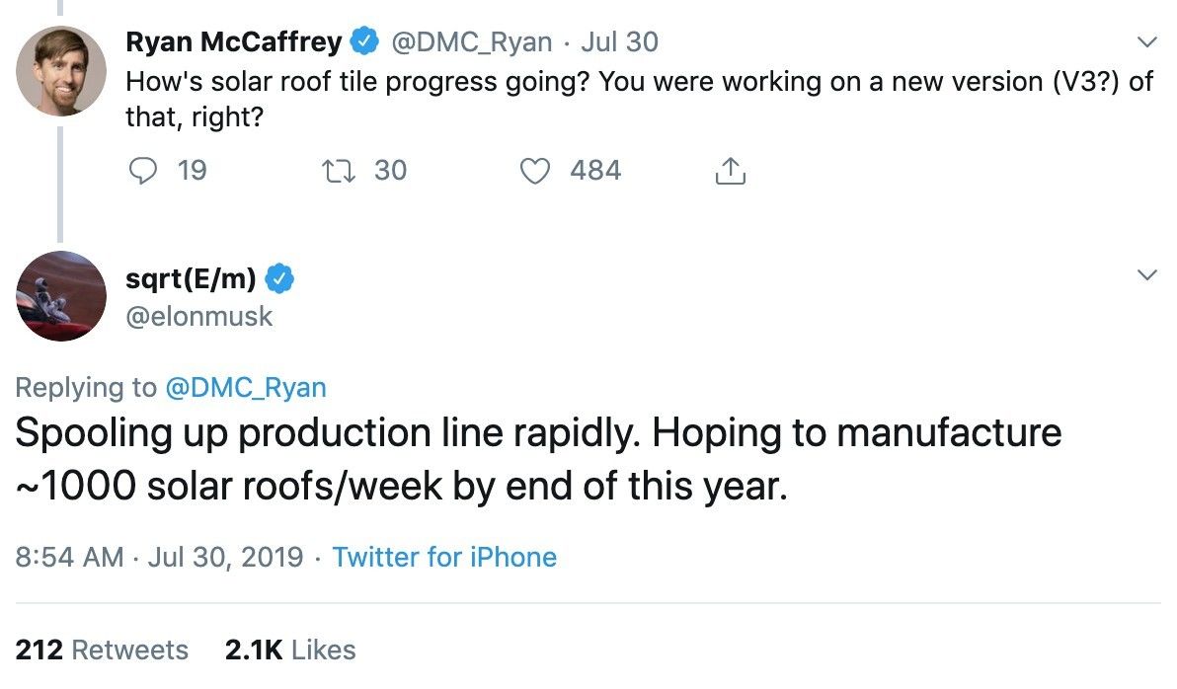Click the share icon on Ryan's tweet
Screen dimensions: 1177x689
click(x=729, y=172)
